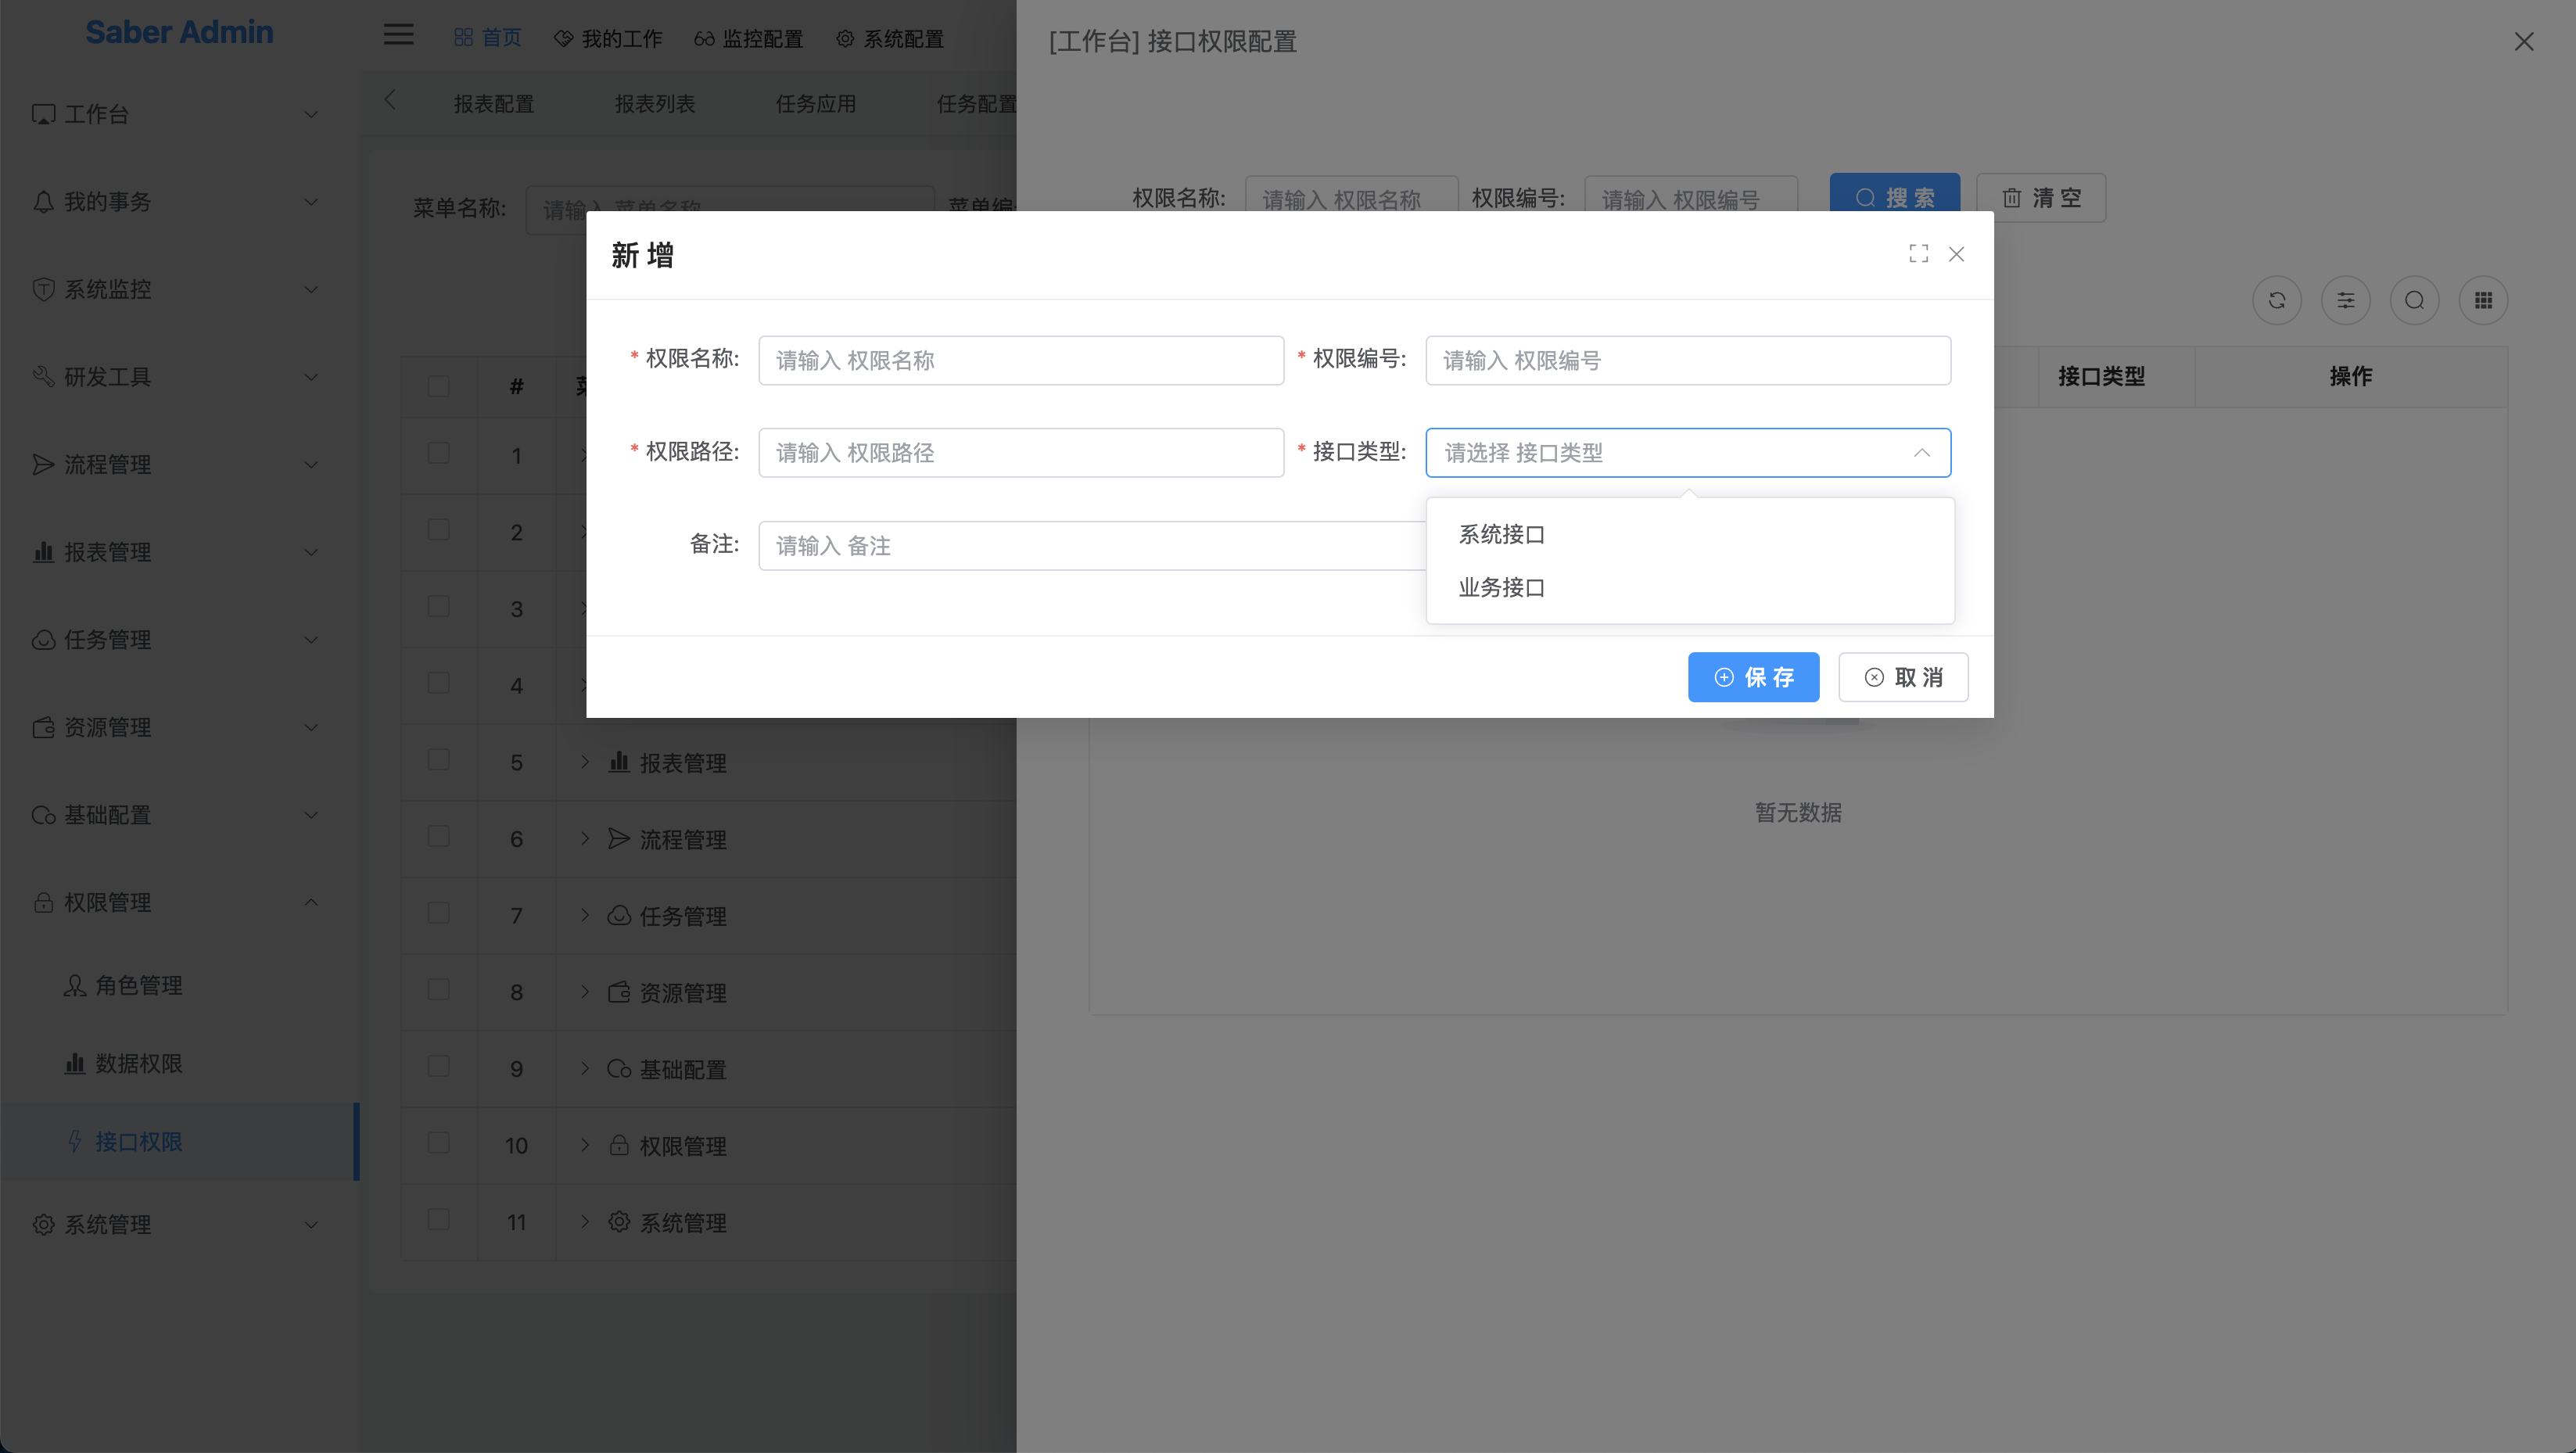2576x1453 pixels.
Task: Click the 权限管理 lock icon in the sidebar
Action: tap(43, 902)
